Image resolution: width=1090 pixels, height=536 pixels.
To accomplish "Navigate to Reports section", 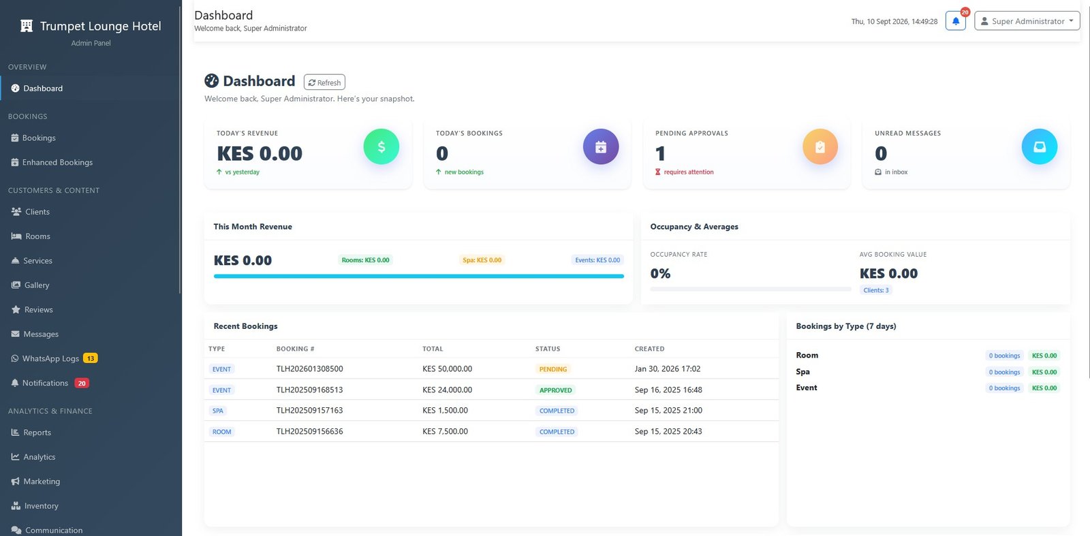I will (91, 432).
